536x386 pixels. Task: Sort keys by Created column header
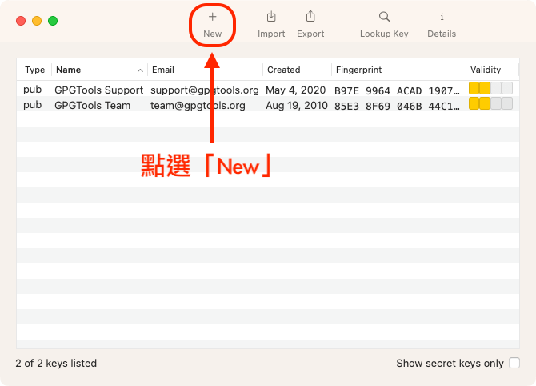284,70
